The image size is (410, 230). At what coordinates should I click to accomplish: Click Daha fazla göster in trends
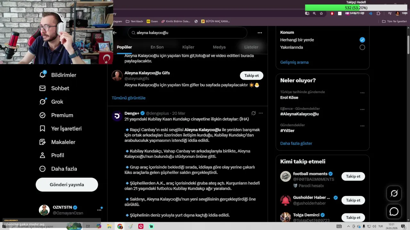296,143
